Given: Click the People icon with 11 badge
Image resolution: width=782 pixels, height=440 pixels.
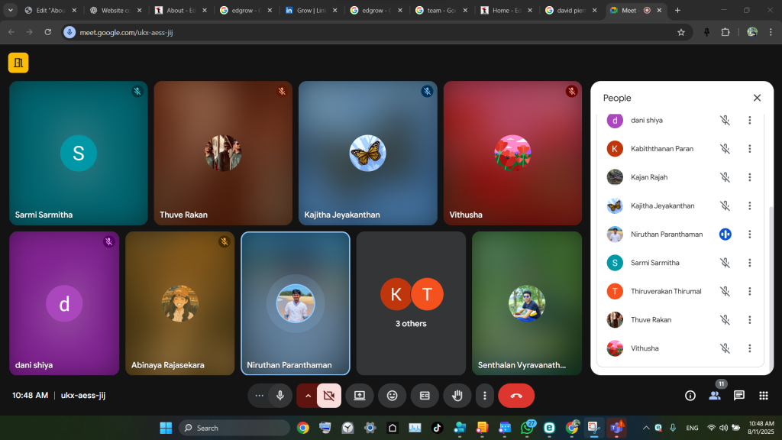Looking at the screenshot, I should (x=714, y=396).
